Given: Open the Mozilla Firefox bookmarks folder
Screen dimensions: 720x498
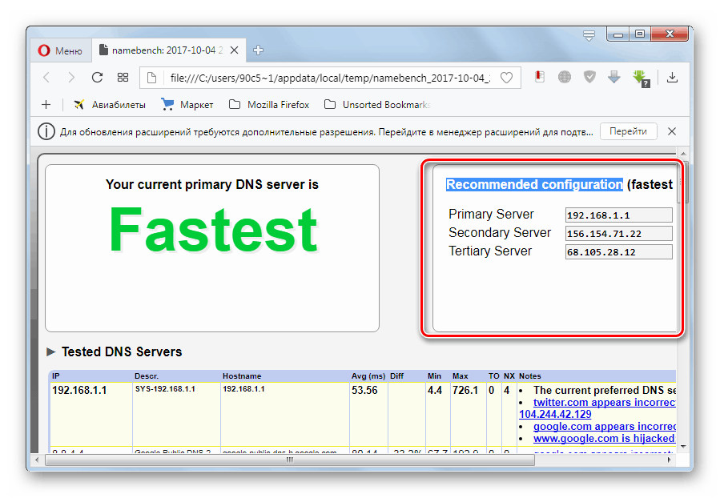Looking at the screenshot, I should click(x=269, y=105).
